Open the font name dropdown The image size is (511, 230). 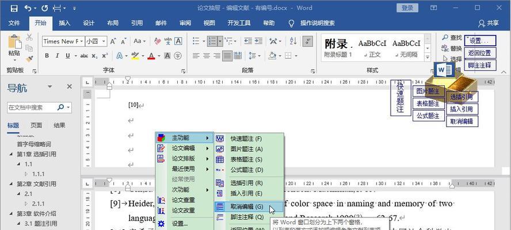tap(82, 41)
